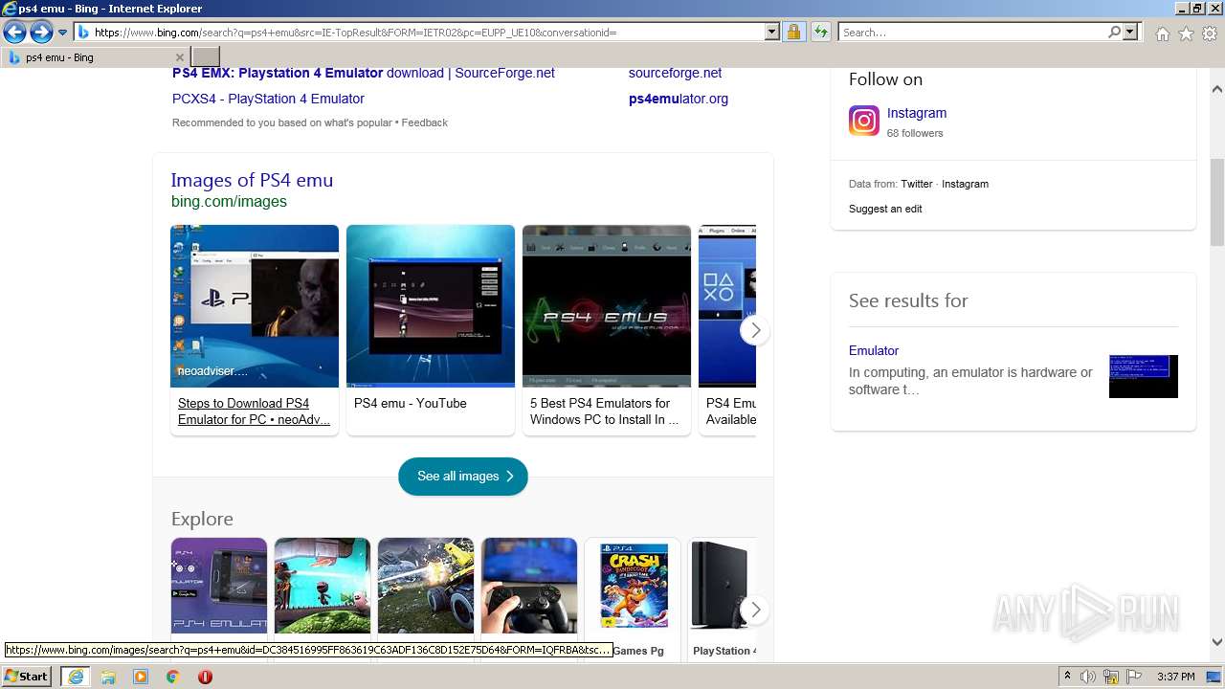This screenshot has height=689, width=1225.
Task: Show hidden system tray icons arrow
Action: click(x=1068, y=677)
